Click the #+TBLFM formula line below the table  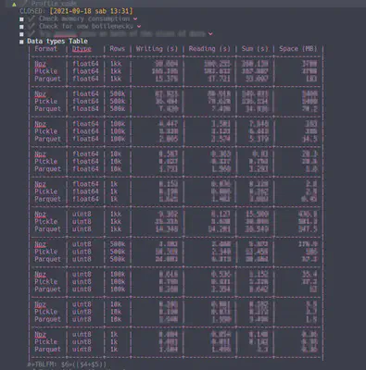click(67, 364)
